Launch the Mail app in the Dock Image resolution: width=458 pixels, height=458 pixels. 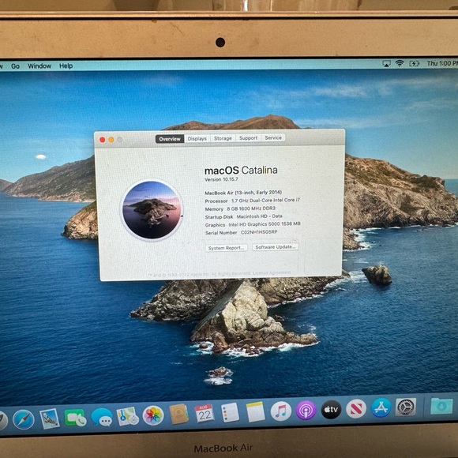click(50, 419)
